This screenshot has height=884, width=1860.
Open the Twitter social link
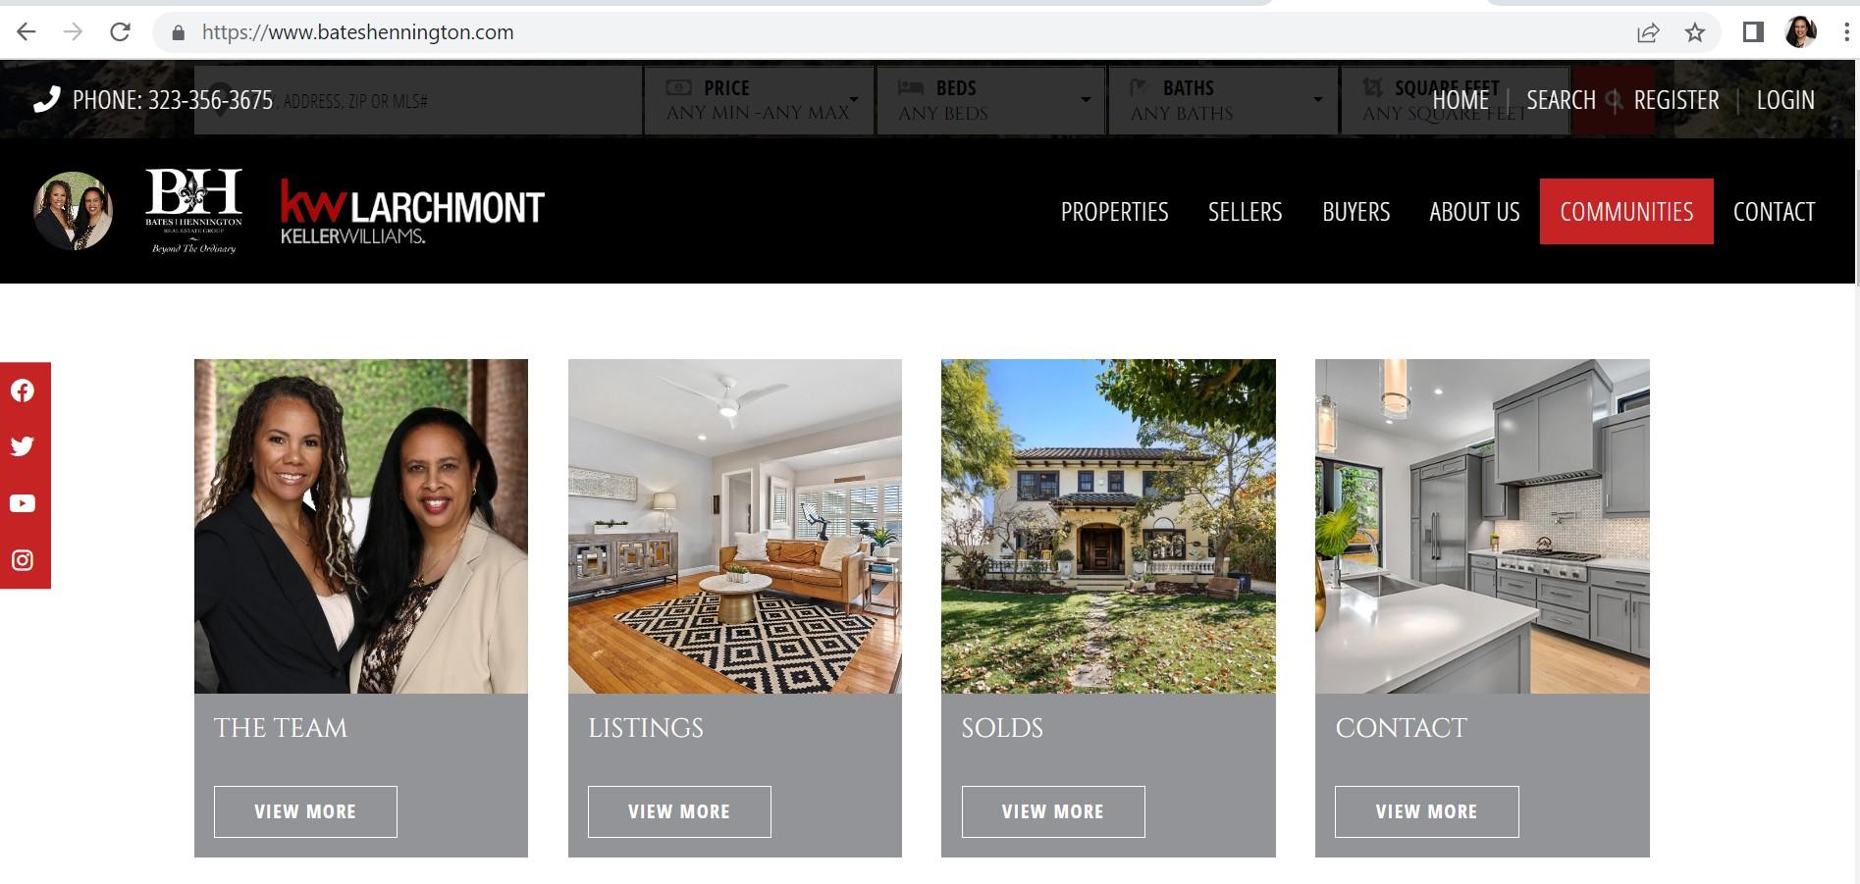click(23, 446)
